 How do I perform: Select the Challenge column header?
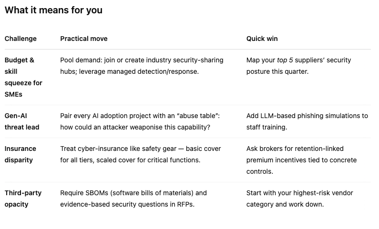click(x=20, y=39)
